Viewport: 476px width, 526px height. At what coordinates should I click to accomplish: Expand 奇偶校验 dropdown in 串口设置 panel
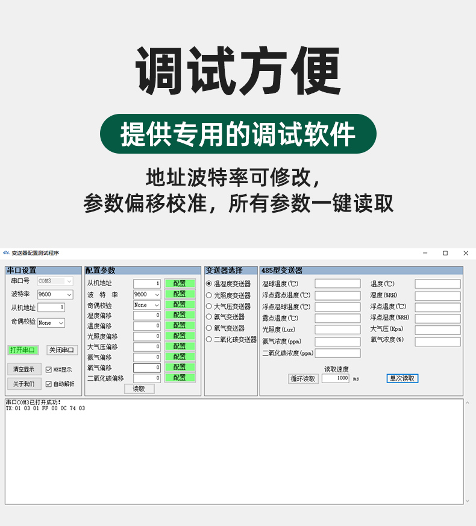[61, 323]
